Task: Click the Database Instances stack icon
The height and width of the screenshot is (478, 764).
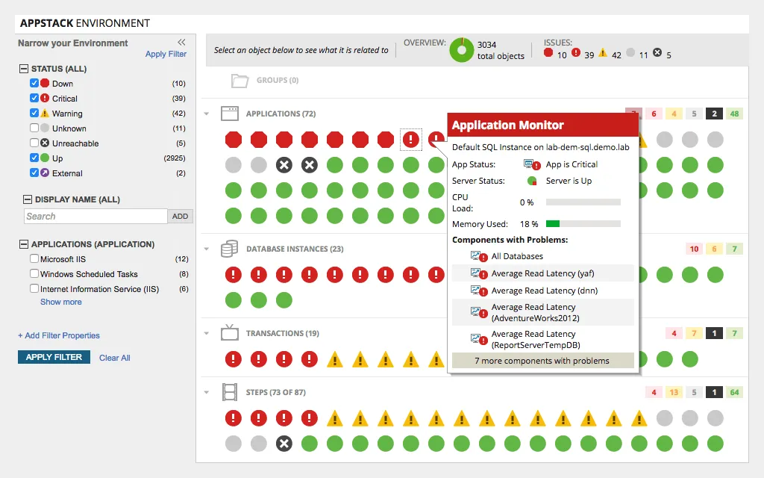Action: tap(231, 248)
